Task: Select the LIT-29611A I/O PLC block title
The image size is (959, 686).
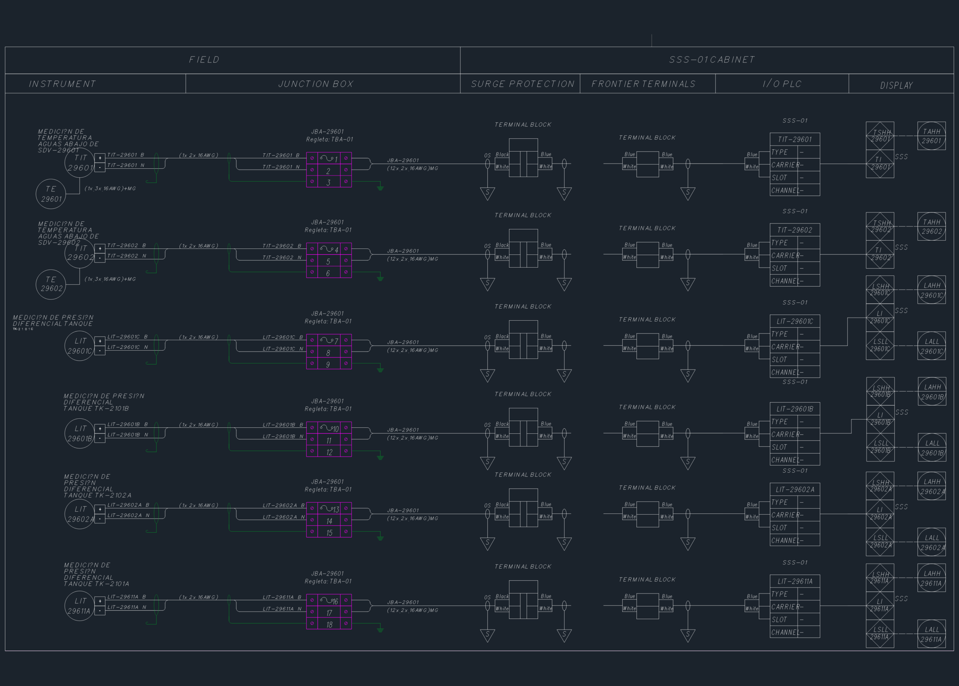Action: click(x=795, y=582)
